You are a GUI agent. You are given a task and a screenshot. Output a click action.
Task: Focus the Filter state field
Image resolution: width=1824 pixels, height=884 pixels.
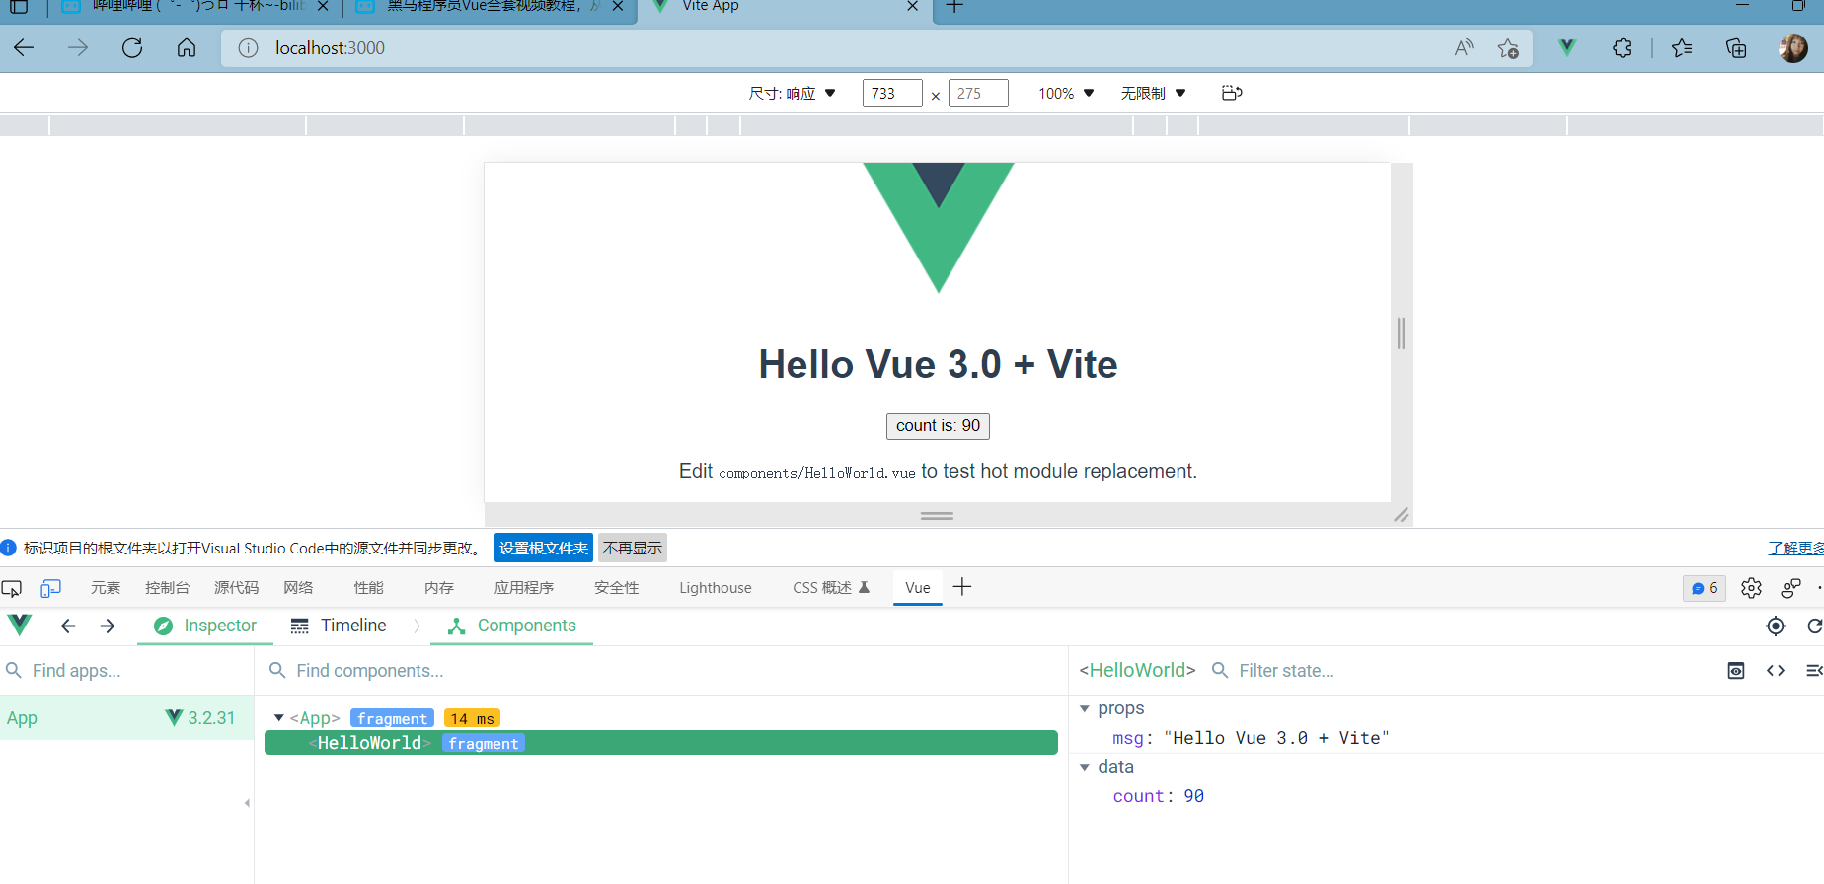[1461, 671]
